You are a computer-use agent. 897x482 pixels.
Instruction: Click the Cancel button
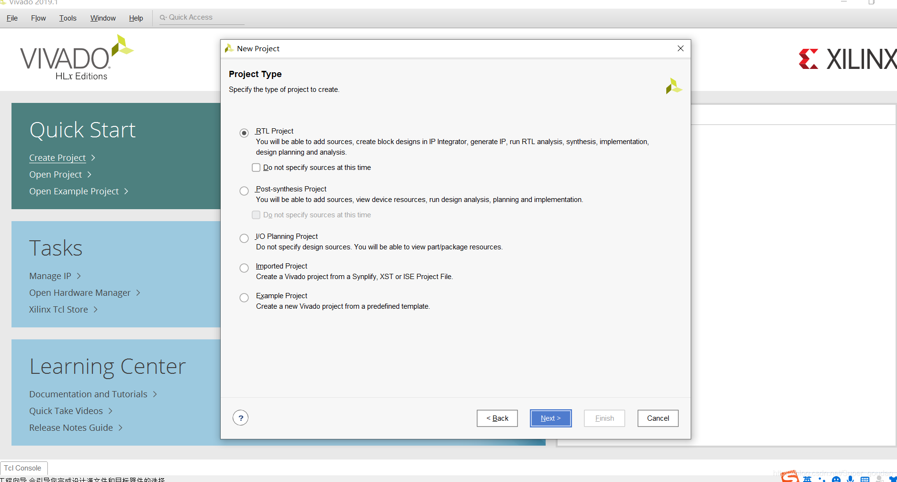click(658, 418)
